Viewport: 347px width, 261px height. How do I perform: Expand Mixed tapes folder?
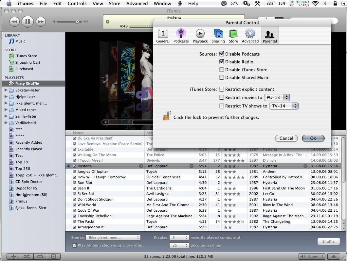click(x=6, y=109)
